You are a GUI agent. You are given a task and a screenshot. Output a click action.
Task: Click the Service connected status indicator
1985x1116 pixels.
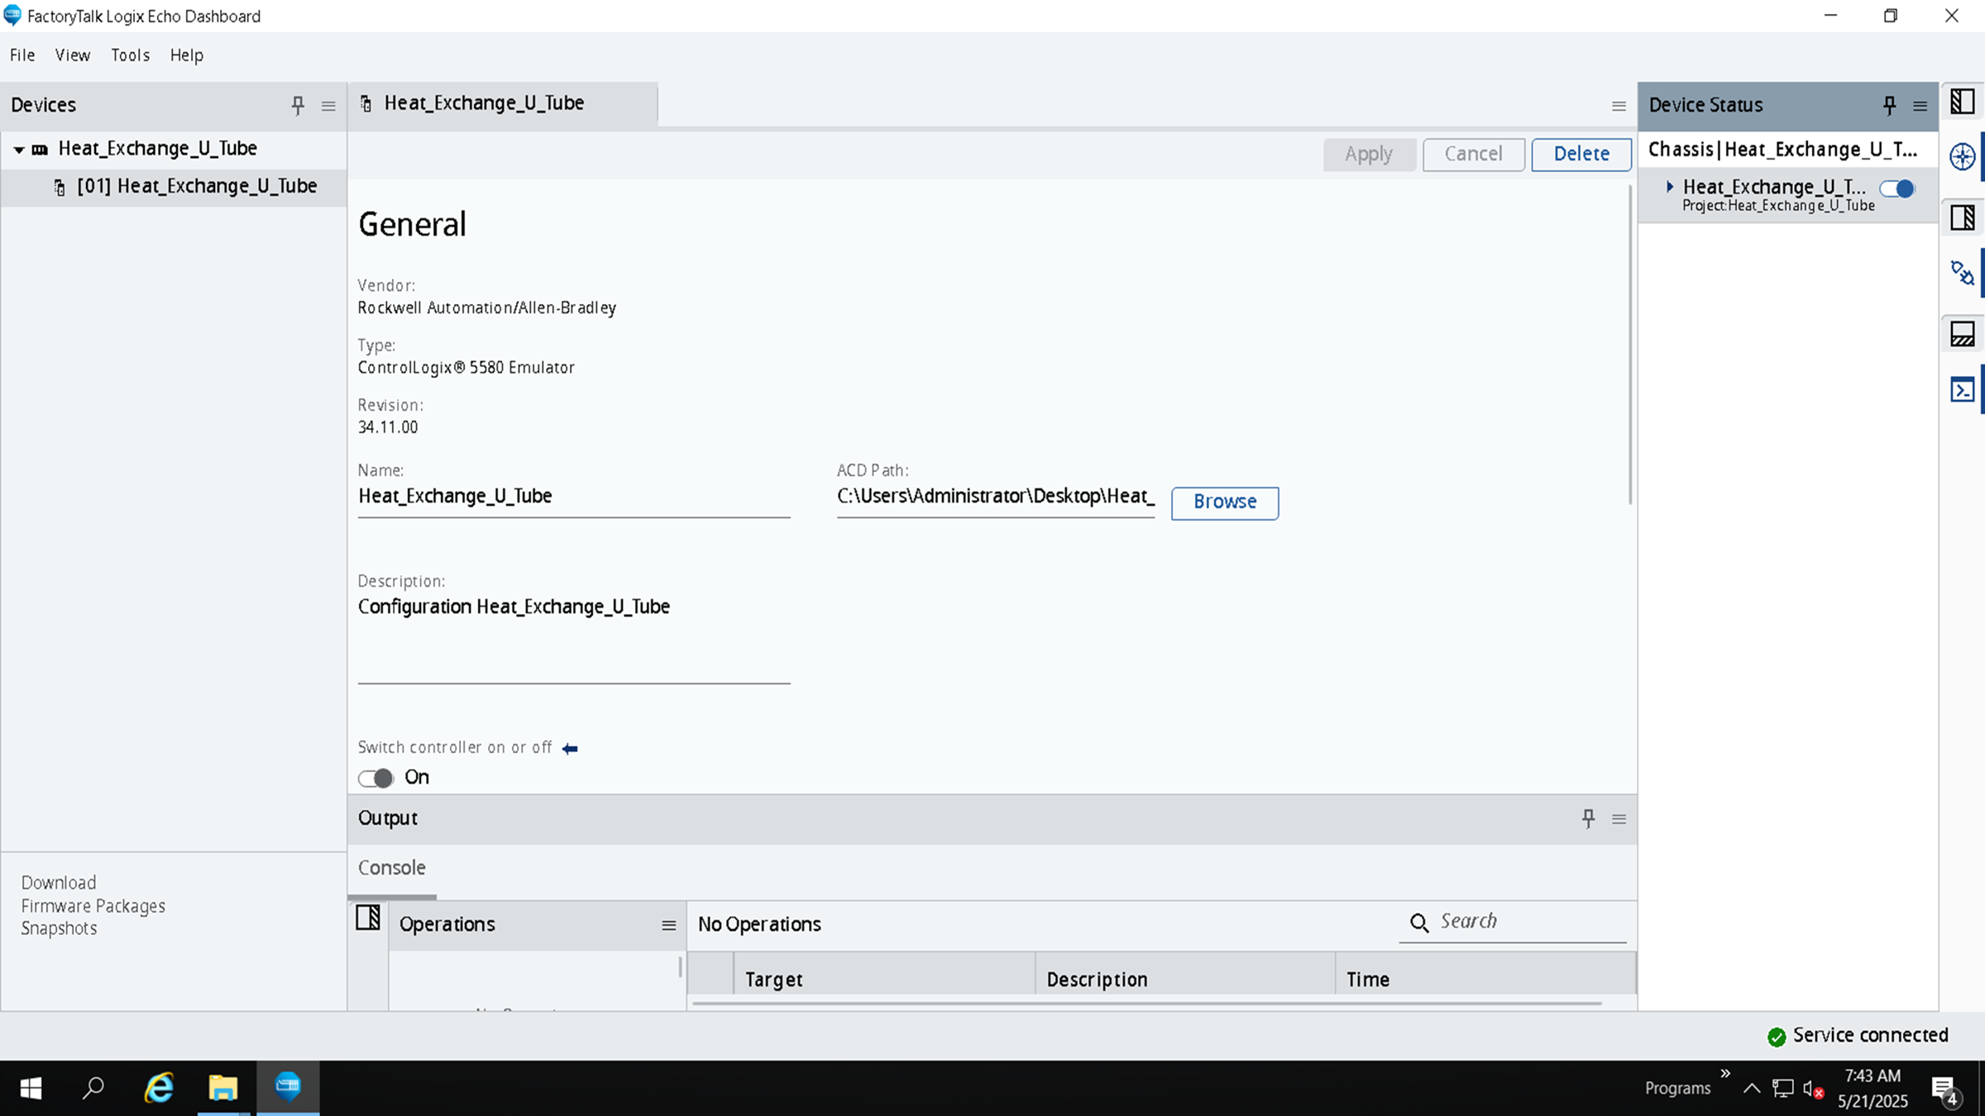click(1858, 1037)
